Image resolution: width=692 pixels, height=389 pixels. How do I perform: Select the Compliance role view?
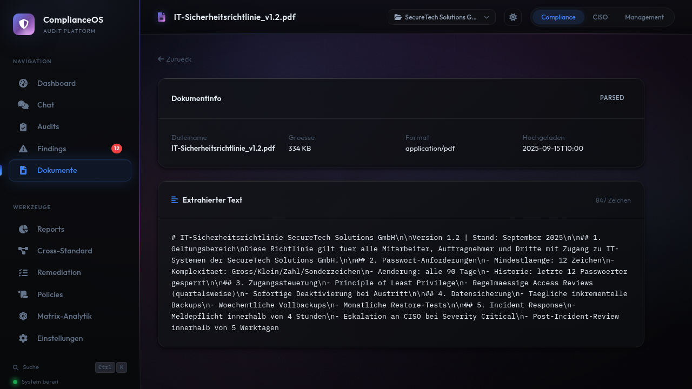[x=558, y=17]
